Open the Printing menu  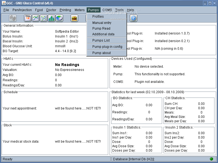tap(65, 10)
